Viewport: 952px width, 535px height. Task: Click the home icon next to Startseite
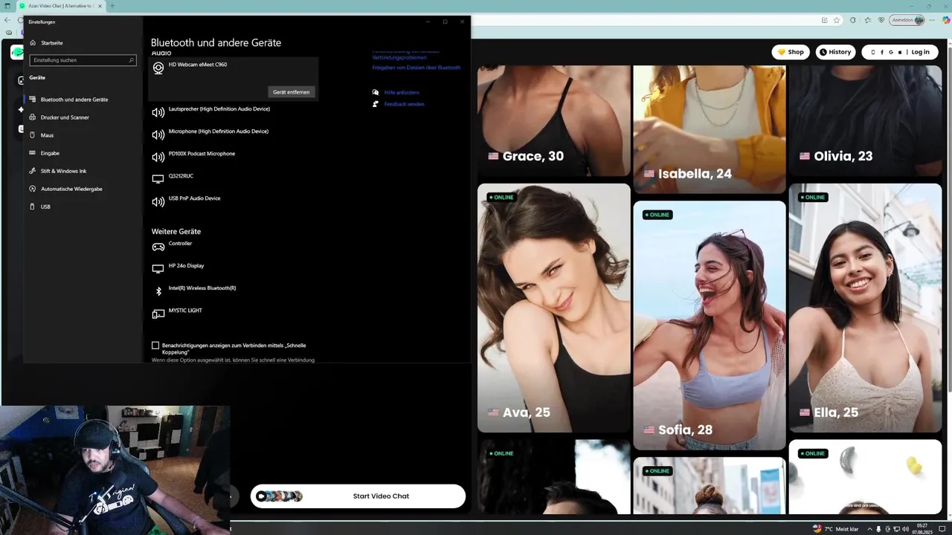(x=33, y=43)
